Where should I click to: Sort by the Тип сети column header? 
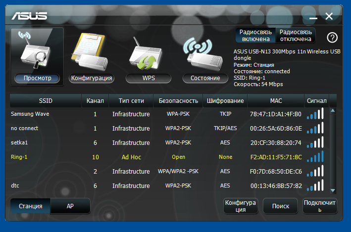pyautogui.click(x=131, y=101)
